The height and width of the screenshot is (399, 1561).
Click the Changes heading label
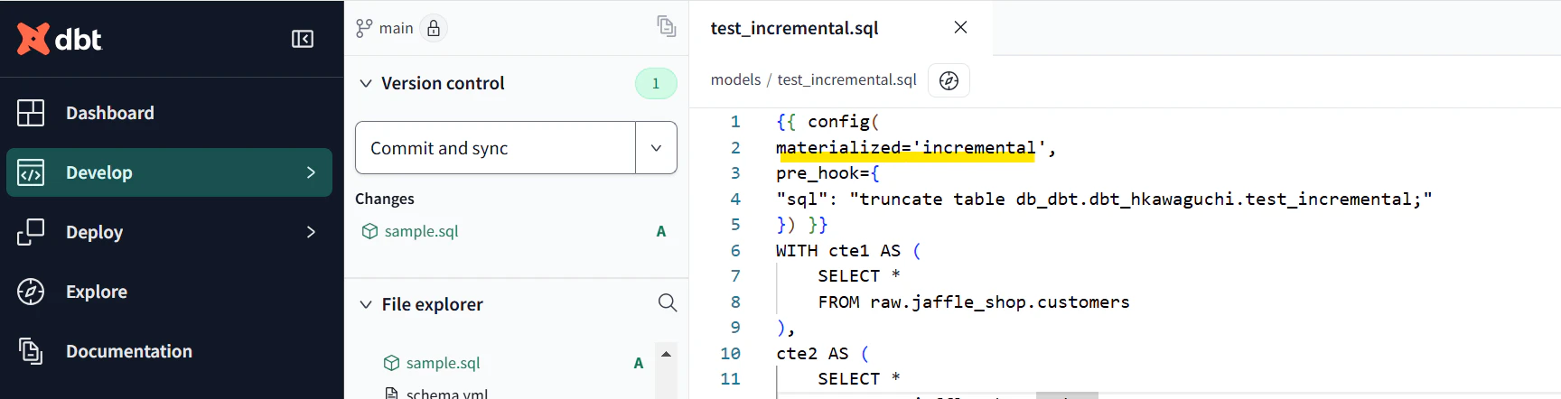tap(385, 199)
